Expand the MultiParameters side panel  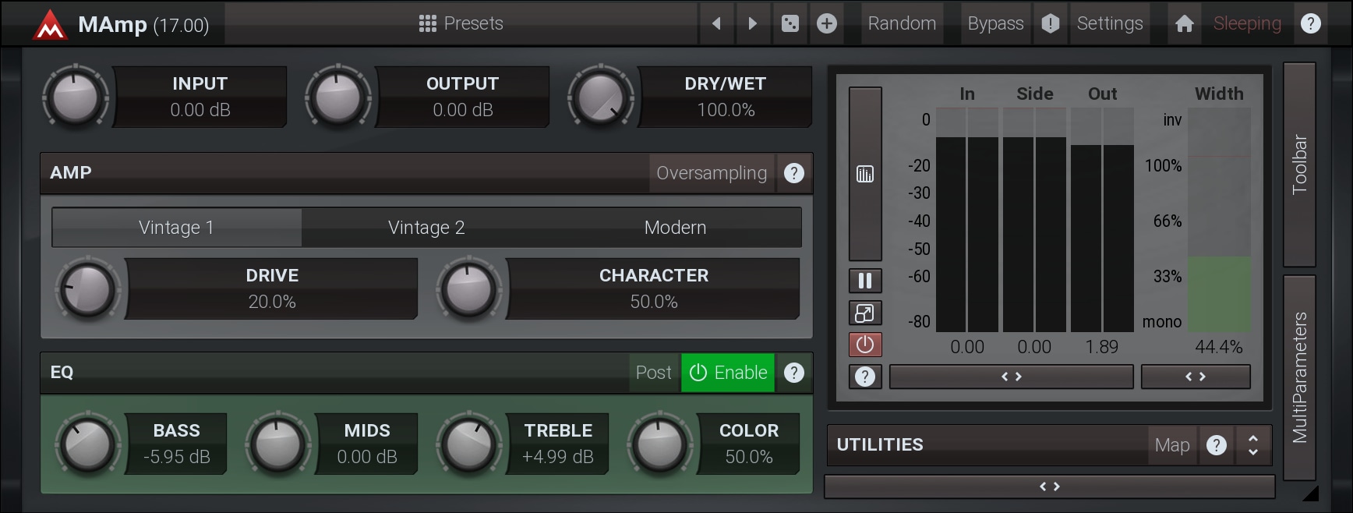(x=1299, y=377)
